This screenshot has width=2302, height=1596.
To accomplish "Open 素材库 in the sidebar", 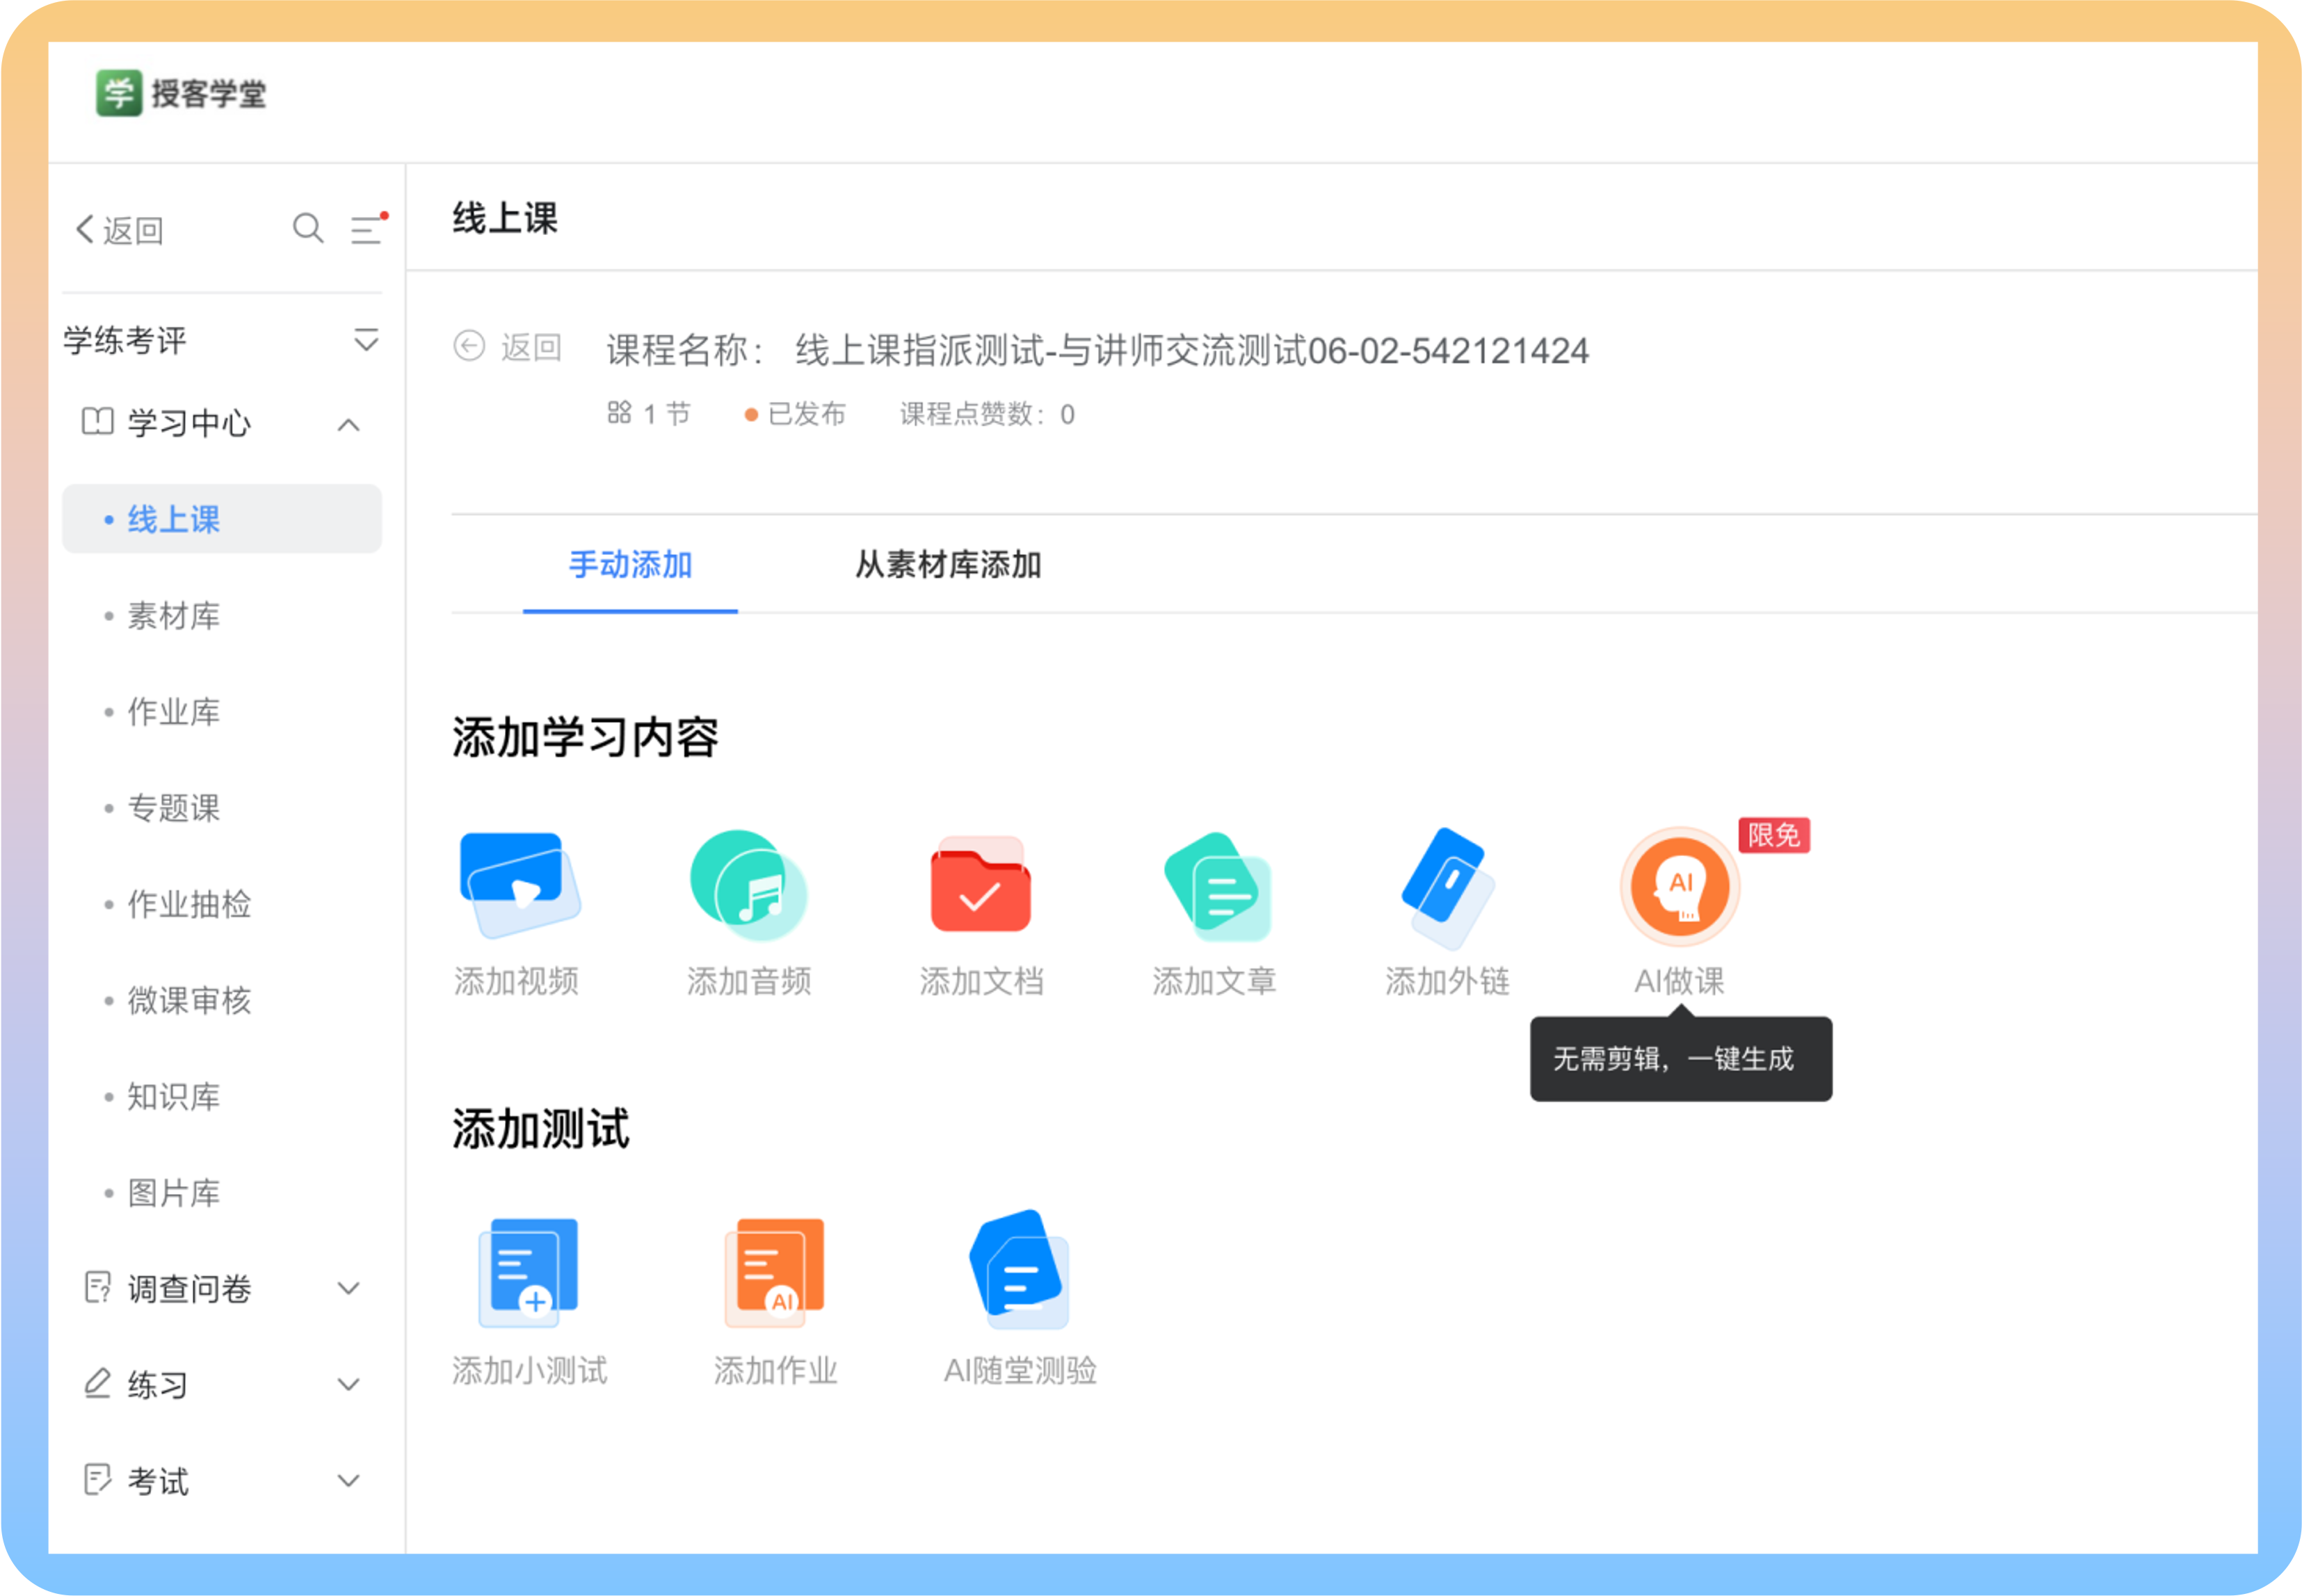I will pyautogui.click(x=173, y=616).
